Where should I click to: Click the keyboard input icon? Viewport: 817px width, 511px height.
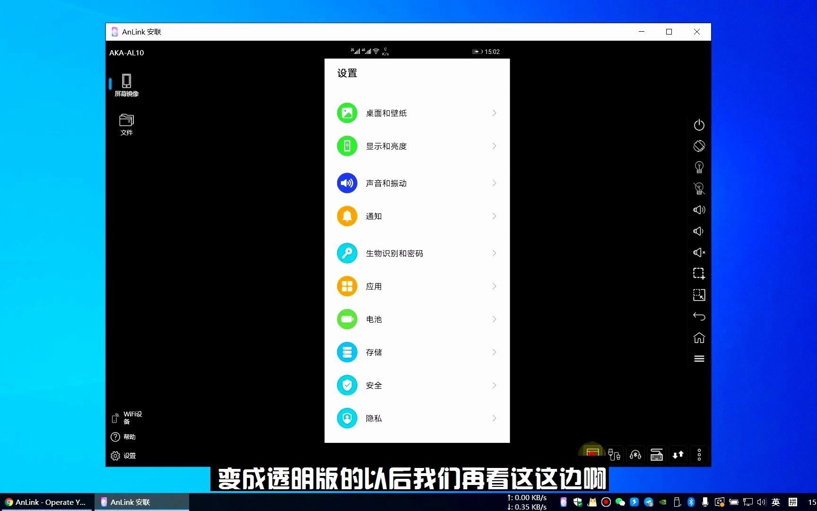[656, 455]
